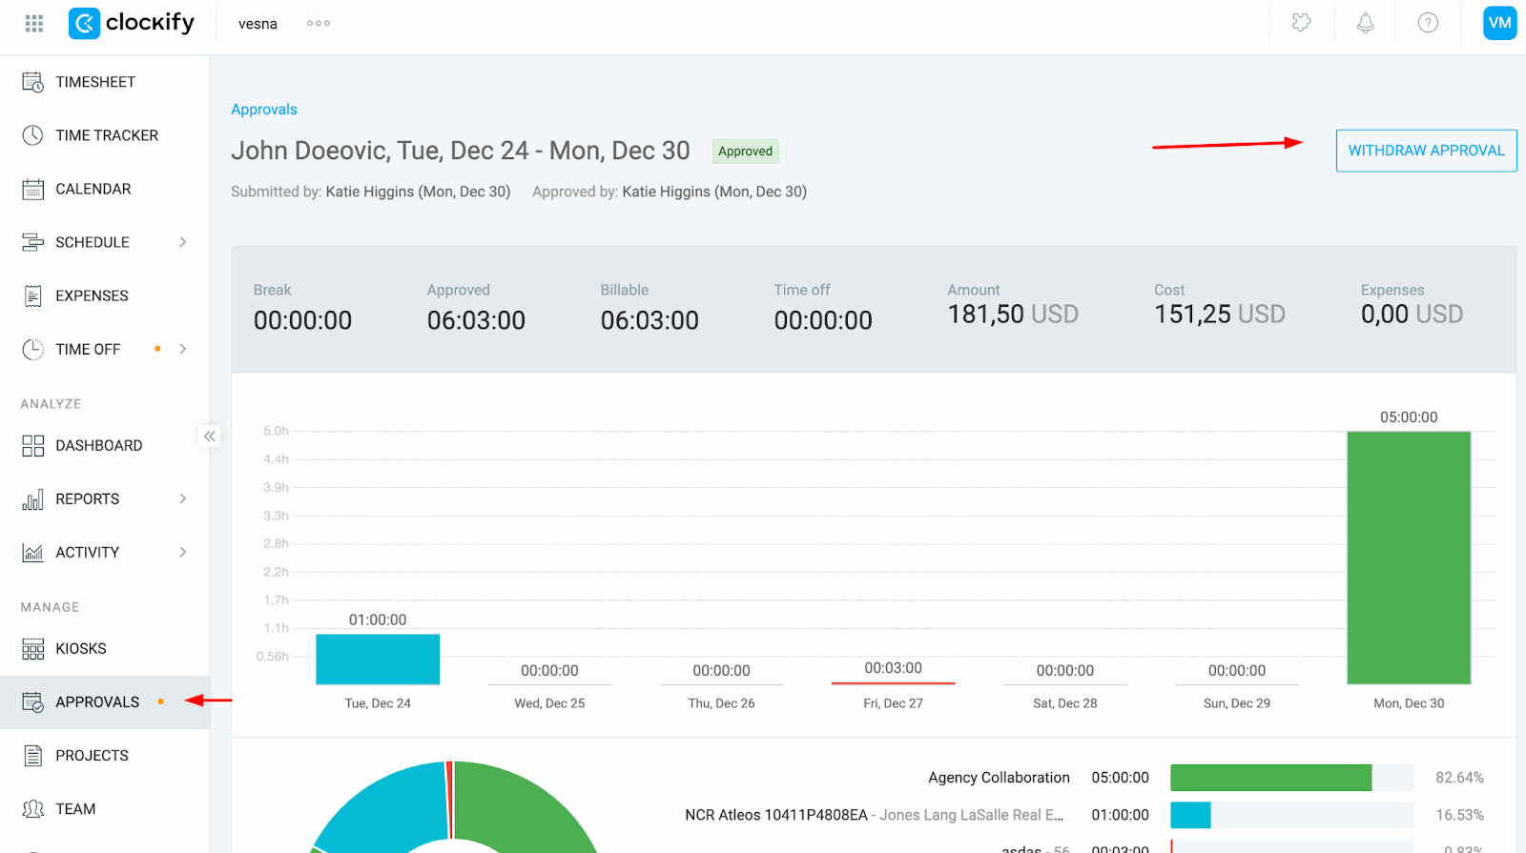
Task: Open notifications bell icon
Action: tap(1366, 23)
